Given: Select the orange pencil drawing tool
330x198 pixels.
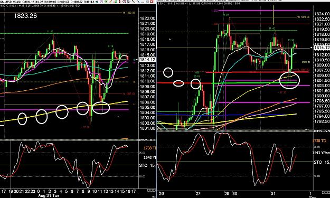Looking at the screenshot, I should pos(110,2).
